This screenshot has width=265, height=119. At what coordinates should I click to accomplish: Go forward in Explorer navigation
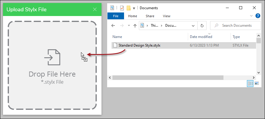click(x=122, y=26)
